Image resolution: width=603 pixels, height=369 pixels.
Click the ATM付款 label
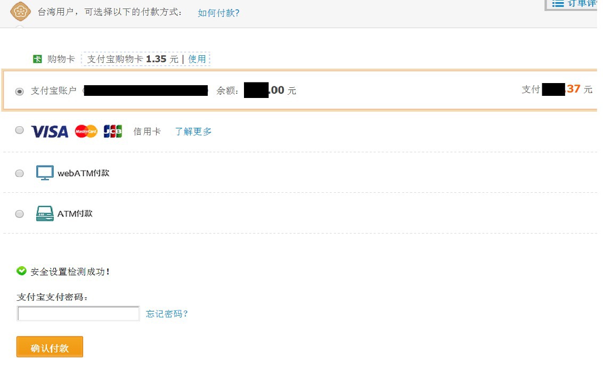(75, 214)
